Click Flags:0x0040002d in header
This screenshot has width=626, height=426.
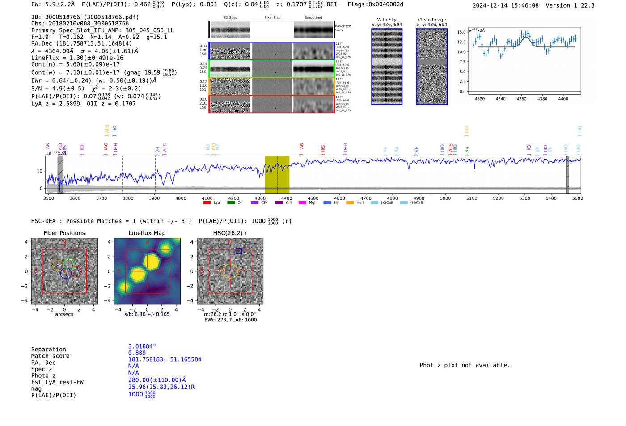click(376, 4)
